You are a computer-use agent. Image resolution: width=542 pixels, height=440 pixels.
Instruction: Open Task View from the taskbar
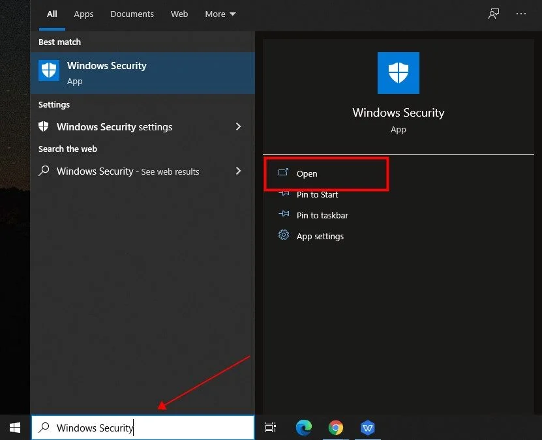[x=270, y=428]
